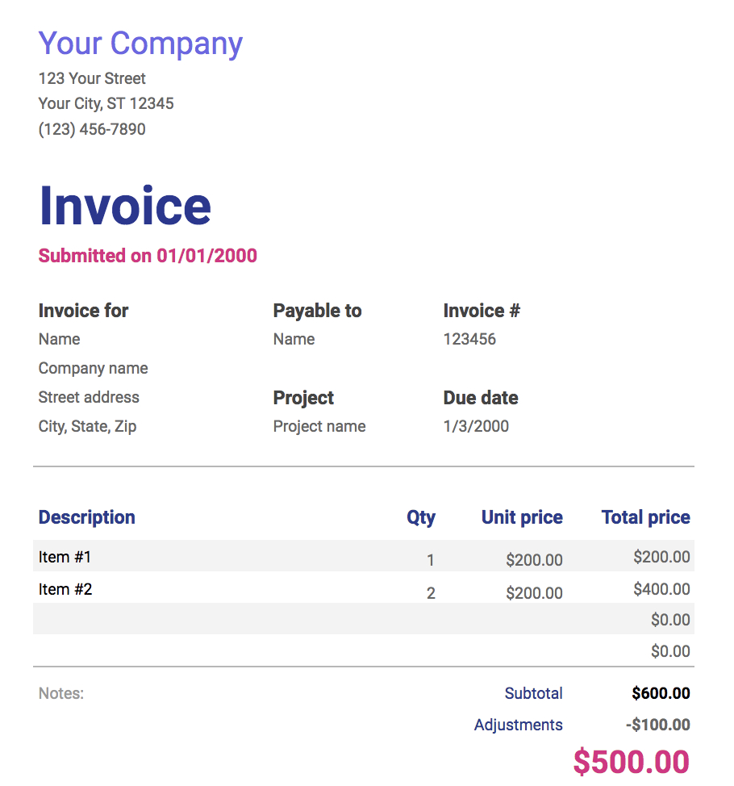Click the invoice number 123456
Viewport: 734px width, 786px height.
[x=469, y=339]
